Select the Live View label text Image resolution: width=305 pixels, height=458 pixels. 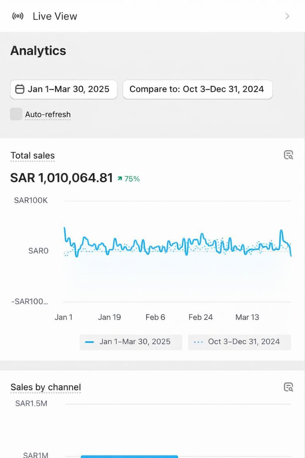[x=55, y=16]
